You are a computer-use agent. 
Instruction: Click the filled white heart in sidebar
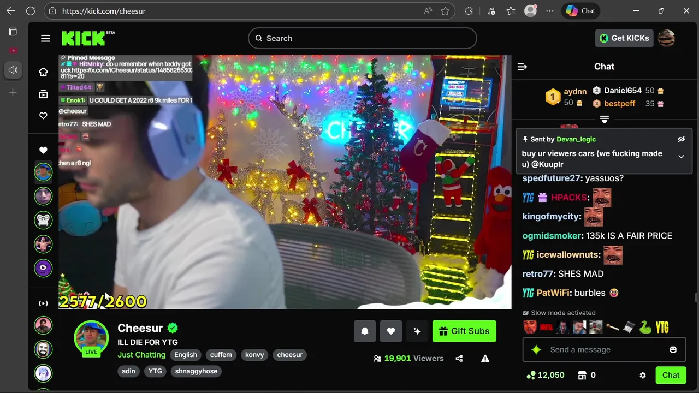[43, 150]
